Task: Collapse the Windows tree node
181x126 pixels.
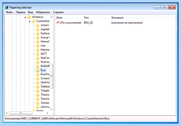Action: tap(25, 17)
